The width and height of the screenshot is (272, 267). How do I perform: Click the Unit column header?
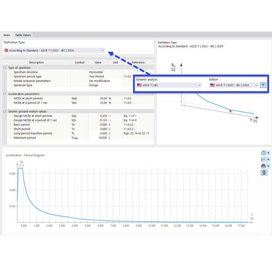(x=115, y=63)
